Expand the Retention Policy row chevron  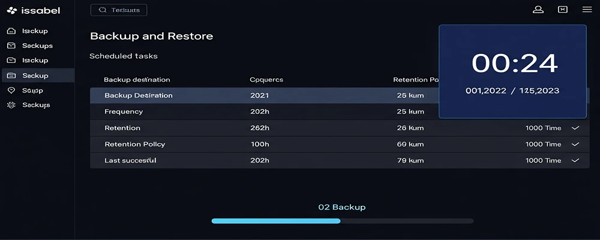coord(575,144)
